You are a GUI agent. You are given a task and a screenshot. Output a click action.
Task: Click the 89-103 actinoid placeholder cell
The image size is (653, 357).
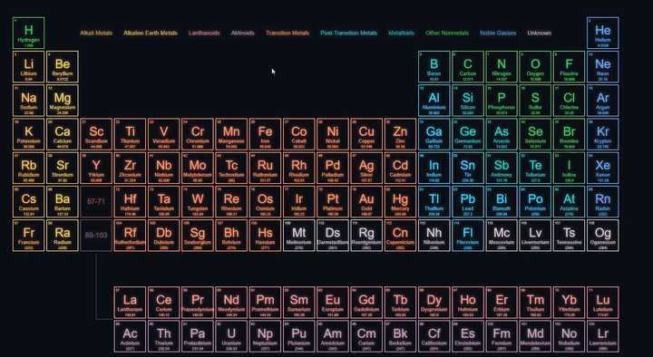(96, 236)
